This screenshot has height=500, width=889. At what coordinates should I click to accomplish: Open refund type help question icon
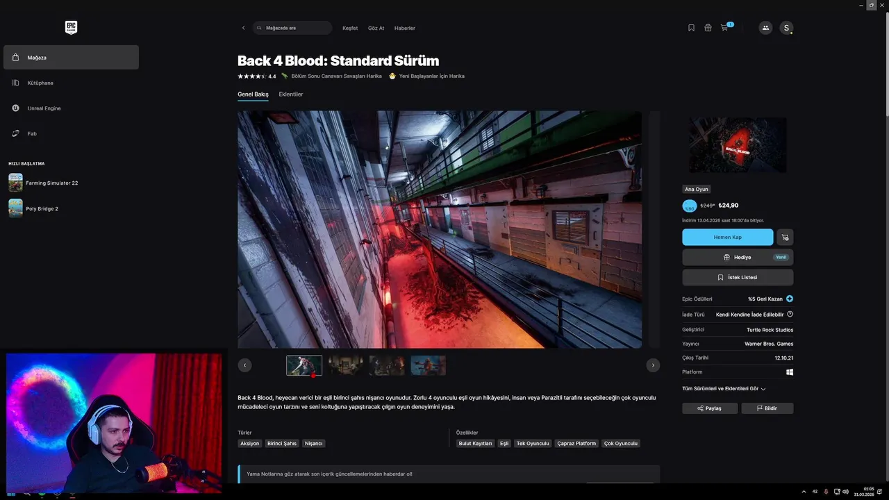coord(790,315)
